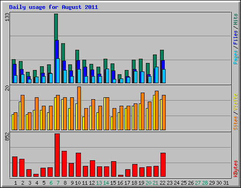
Task: Click the light blue pages bar for day 7
Action: 58,70
